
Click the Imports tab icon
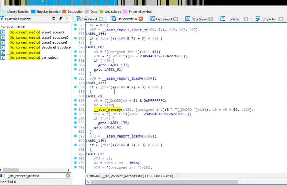tap(258, 19)
